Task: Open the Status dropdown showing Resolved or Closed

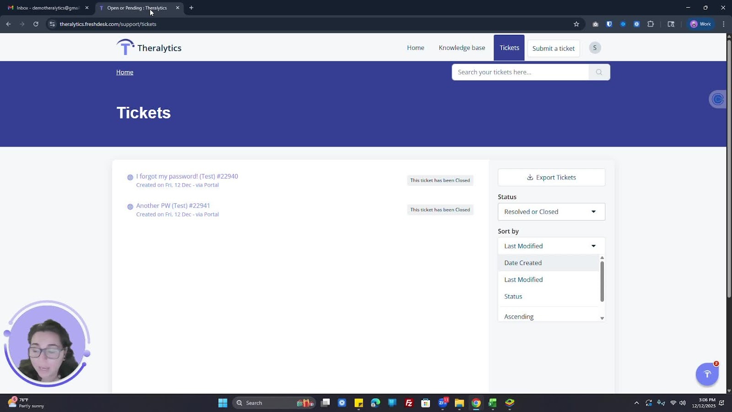Action: click(551, 211)
